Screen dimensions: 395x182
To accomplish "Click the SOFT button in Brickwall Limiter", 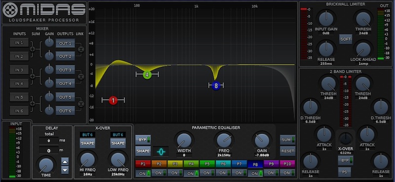I will tap(346, 39).
